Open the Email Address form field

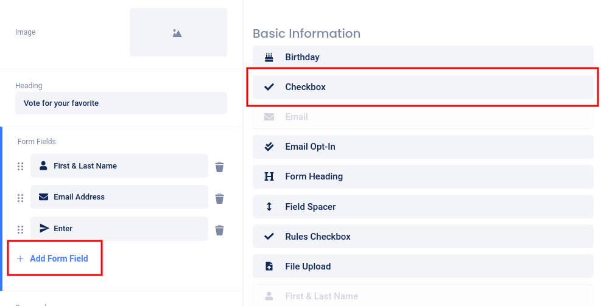pyautogui.click(x=119, y=197)
